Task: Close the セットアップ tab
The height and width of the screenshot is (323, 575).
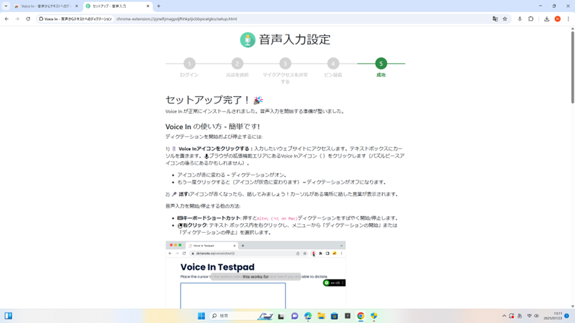Action: click(x=148, y=6)
